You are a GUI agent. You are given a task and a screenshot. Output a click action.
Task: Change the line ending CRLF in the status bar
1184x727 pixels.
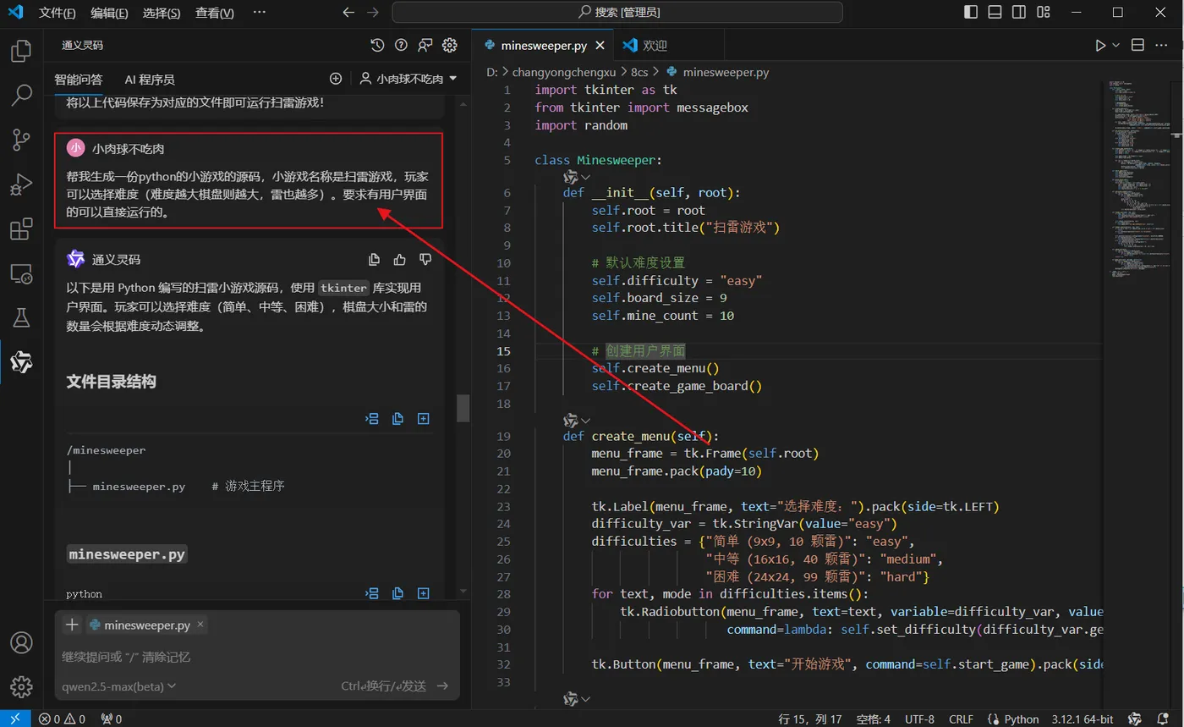[961, 719]
